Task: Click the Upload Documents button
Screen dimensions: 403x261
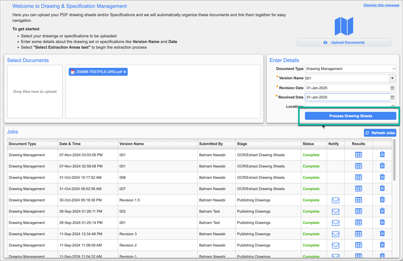Action: pyautogui.click(x=344, y=42)
